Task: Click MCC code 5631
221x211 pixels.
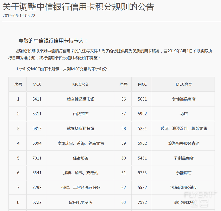Action: 142,99
